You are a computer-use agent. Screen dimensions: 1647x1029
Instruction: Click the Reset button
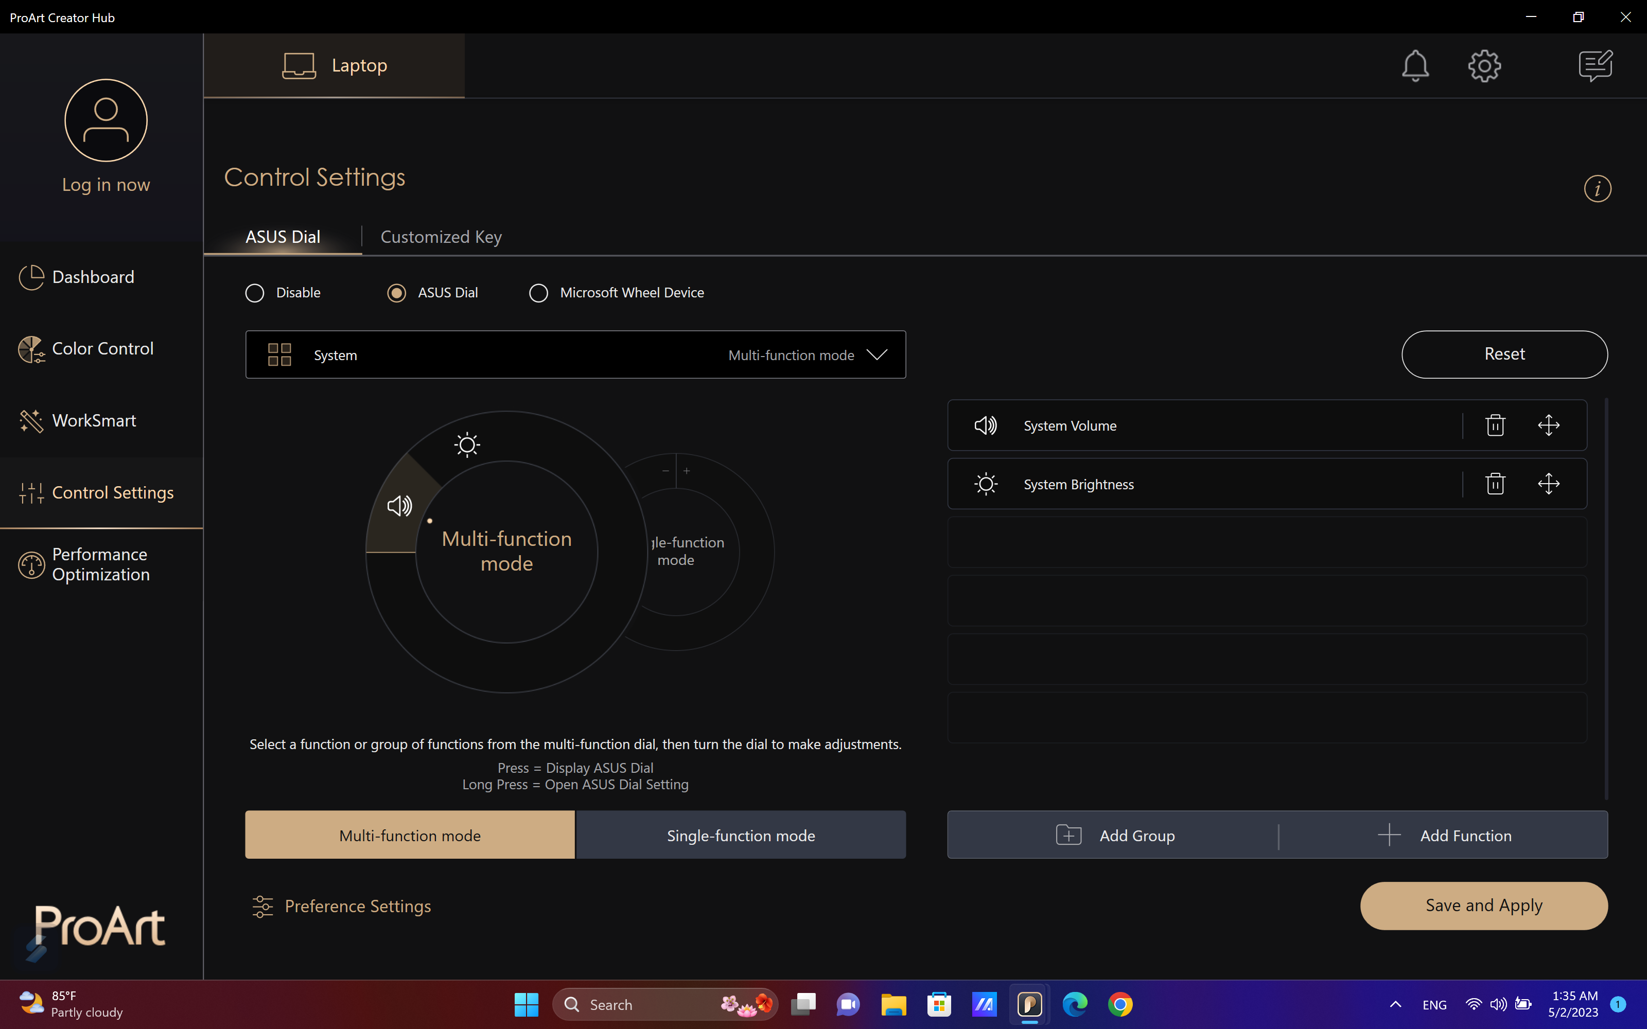point(1504,354)
